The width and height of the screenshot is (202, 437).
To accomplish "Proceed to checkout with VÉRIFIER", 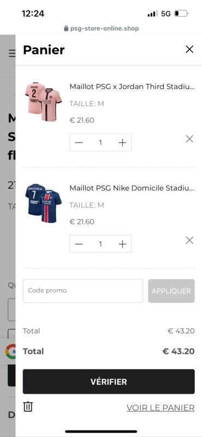I will (x=109, y=381).
